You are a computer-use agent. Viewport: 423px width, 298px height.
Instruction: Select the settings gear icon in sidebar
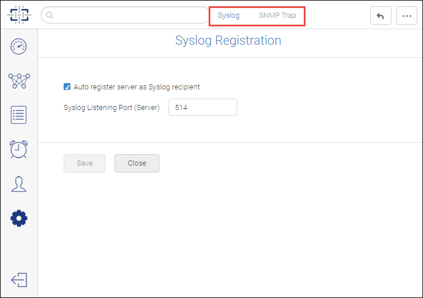(x=19, y=218)
